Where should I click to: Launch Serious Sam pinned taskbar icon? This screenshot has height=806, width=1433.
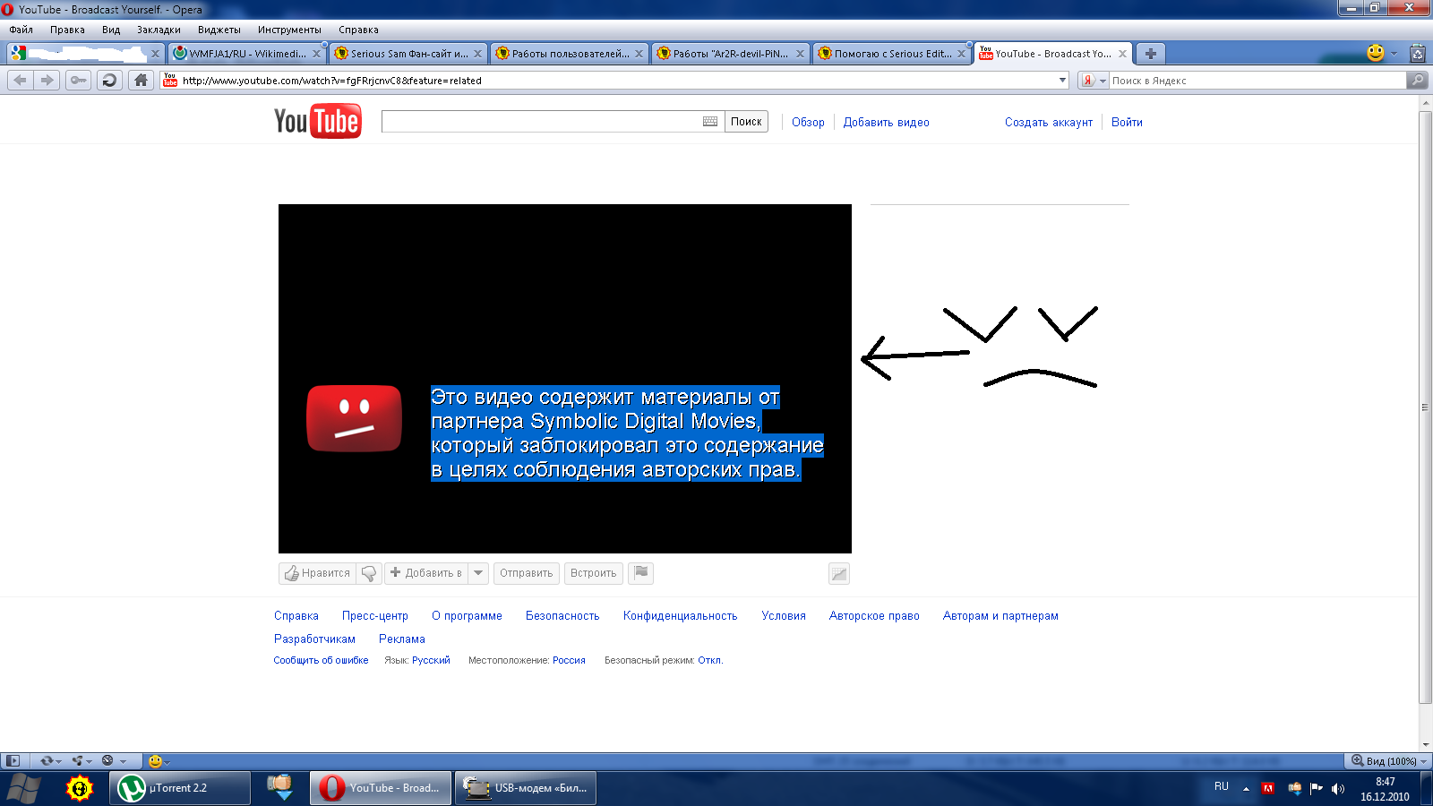(80, 788)
